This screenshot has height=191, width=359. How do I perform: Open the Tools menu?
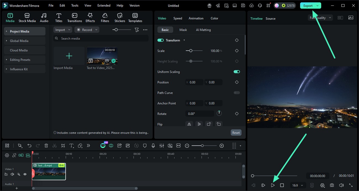pyautogui.click(x=75, y=5)
